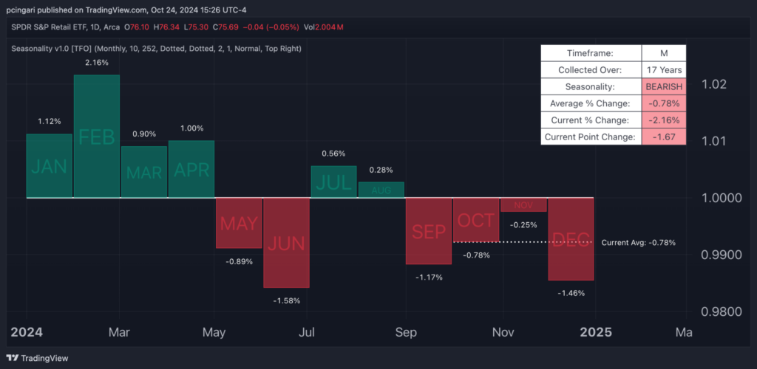This screenshot has height=369, width=757.
Task: Click the red BEARISH seasonality cell
Action: tap(663, 86)
